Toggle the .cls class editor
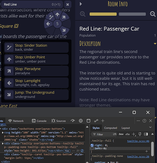This screenshot has width=157, height=163. (x=127, y=134)
